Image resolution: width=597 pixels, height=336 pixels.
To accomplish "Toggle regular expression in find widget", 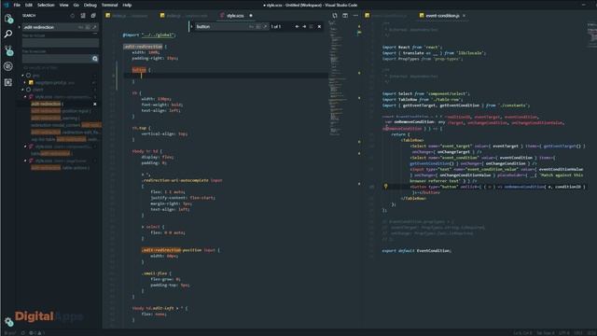I will [265, 27].
